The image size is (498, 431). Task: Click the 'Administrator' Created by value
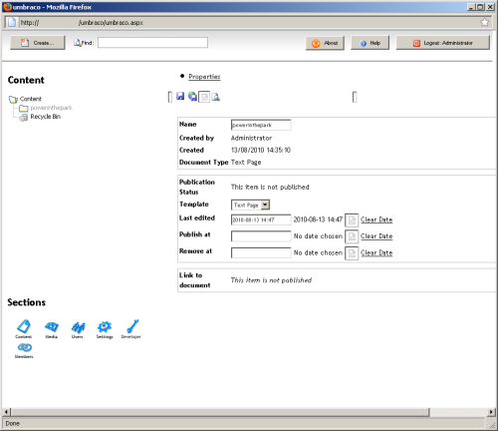251,138
